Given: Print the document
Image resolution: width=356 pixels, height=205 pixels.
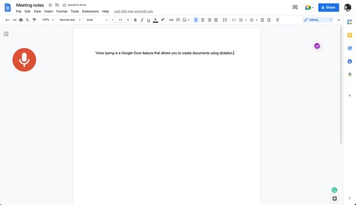Looking at the screenshot, I should coord(21,20).
